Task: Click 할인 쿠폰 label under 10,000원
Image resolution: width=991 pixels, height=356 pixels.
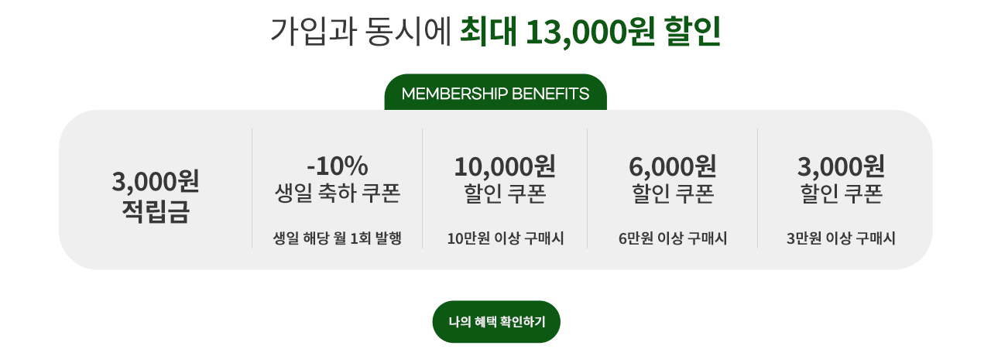Action: [505, 193]
